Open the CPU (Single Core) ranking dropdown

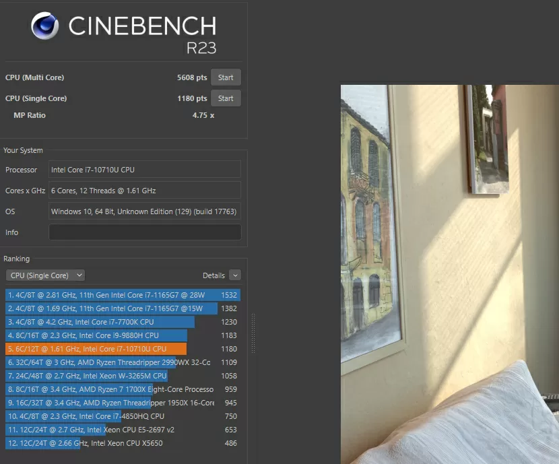click(45, 275)
